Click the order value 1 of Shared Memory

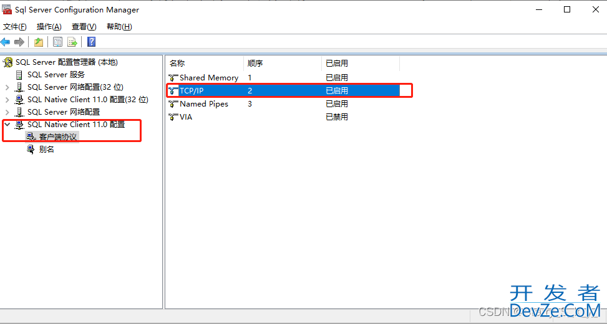pos(250,78)
